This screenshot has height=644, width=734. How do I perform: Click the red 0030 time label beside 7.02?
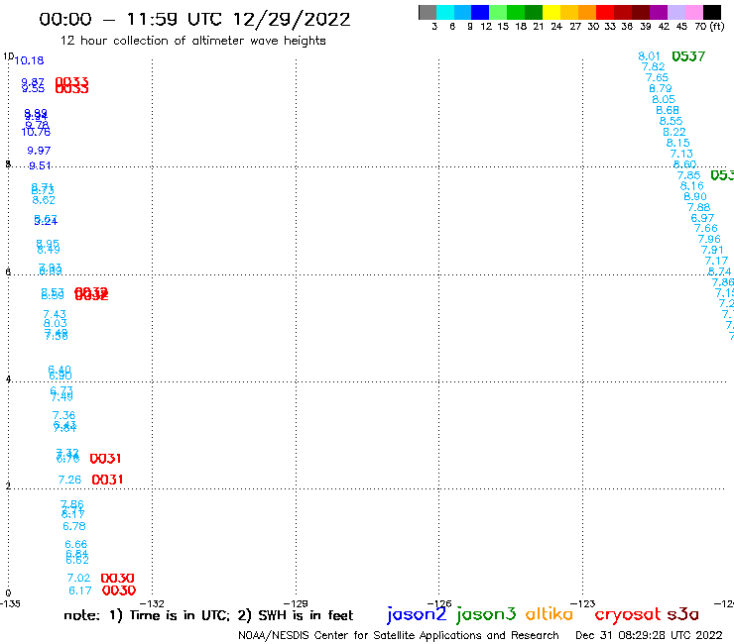(x=117, y=578)
